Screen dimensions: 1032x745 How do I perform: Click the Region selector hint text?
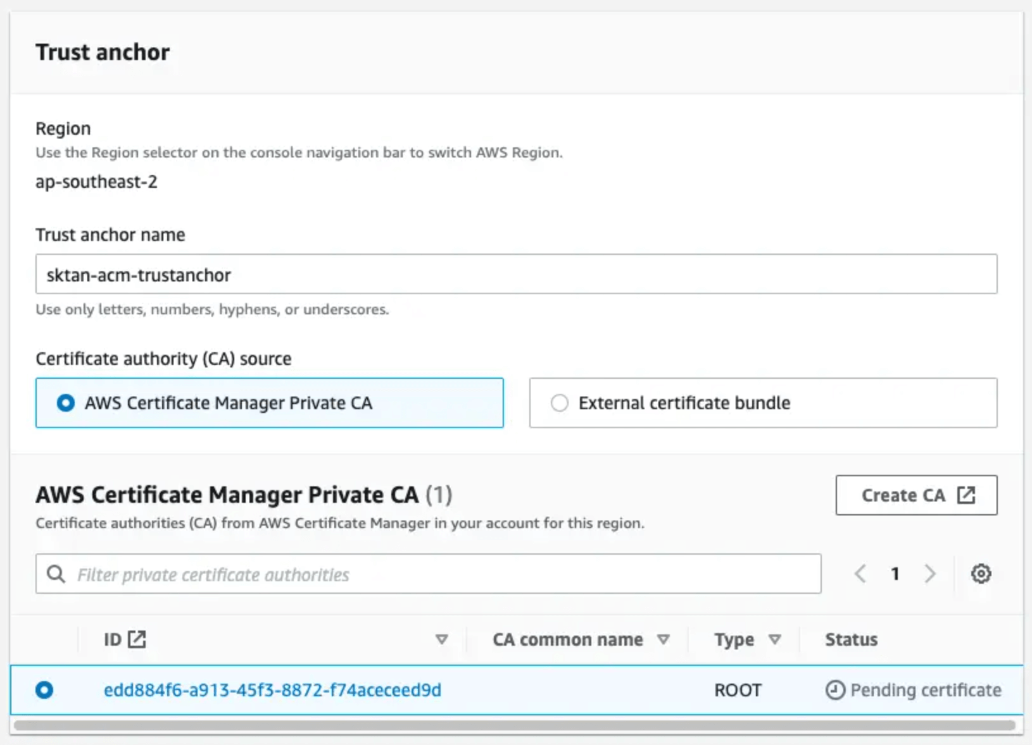pyautogui.click(x=299, y=152)
